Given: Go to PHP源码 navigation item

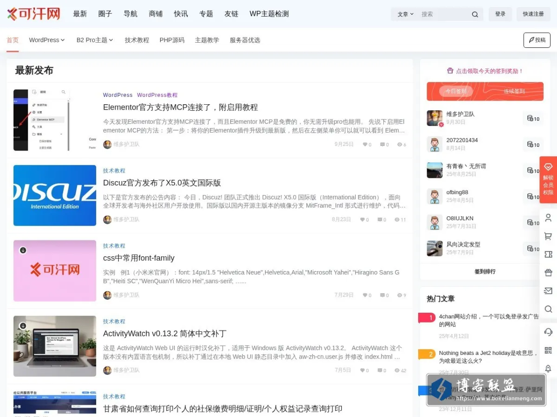Looking at the screenshot, I should pyautogui.click(x=172, y=40).
